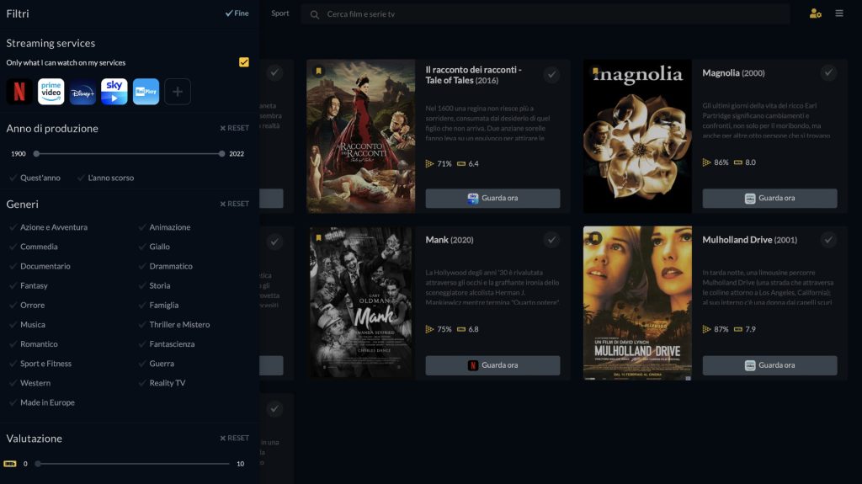The height and width of the screenshot is (484, 862).
Task: Check the Azione e Avventura genre
Action: coord(48,227)
